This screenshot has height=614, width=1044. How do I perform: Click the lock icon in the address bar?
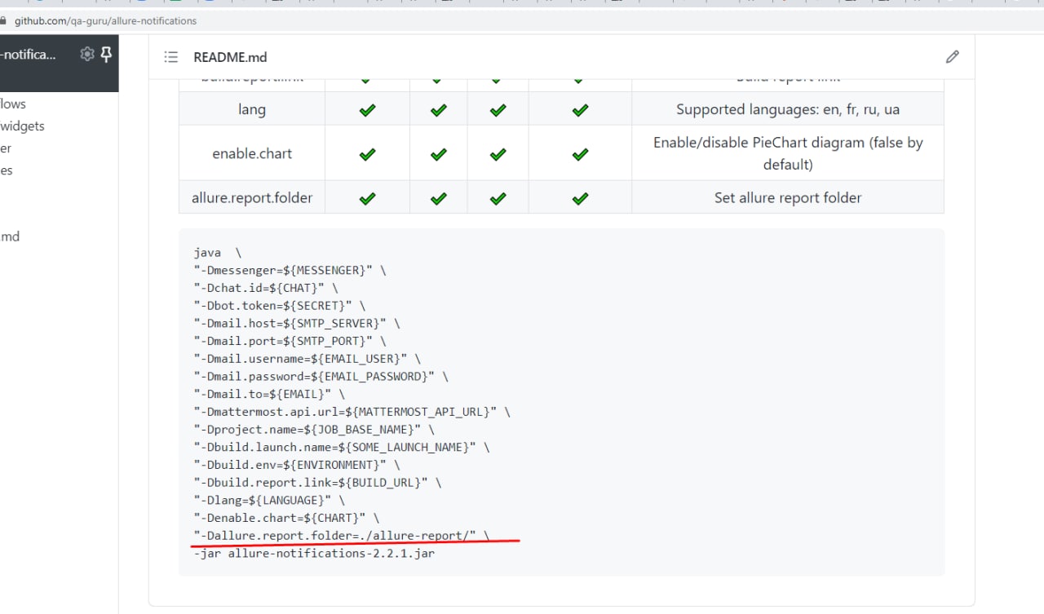[2, 21]
